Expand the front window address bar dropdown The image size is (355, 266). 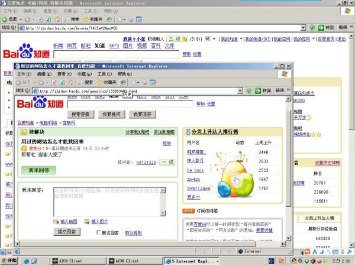pos(240,90)
